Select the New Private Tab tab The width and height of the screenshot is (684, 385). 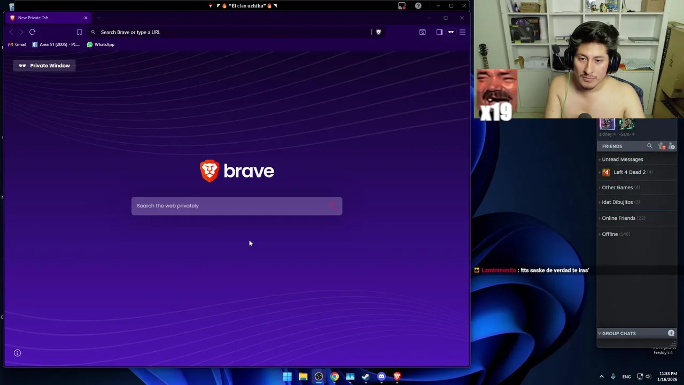[x=48, y=18]
